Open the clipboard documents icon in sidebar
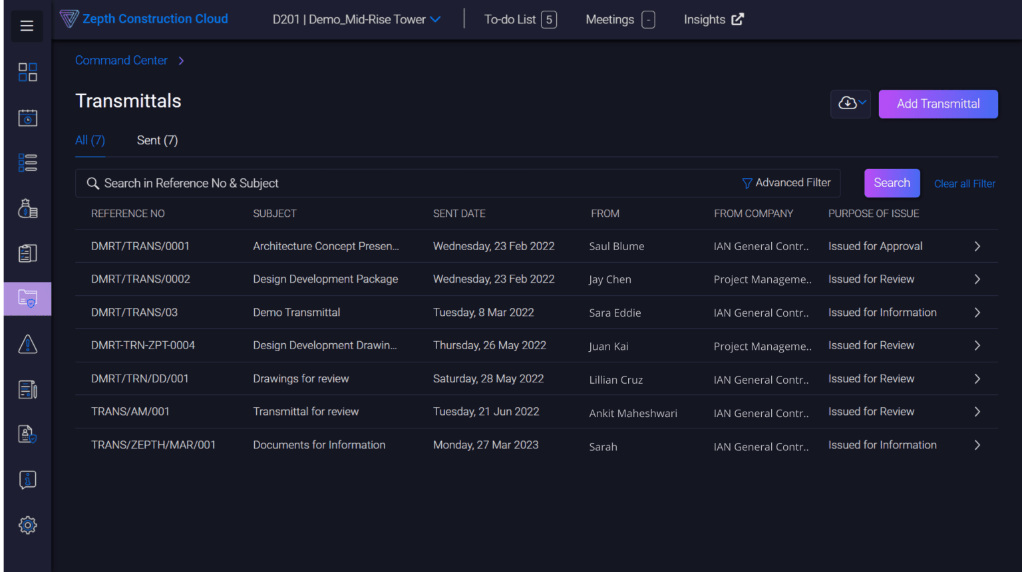 click(x=27, y=253)
